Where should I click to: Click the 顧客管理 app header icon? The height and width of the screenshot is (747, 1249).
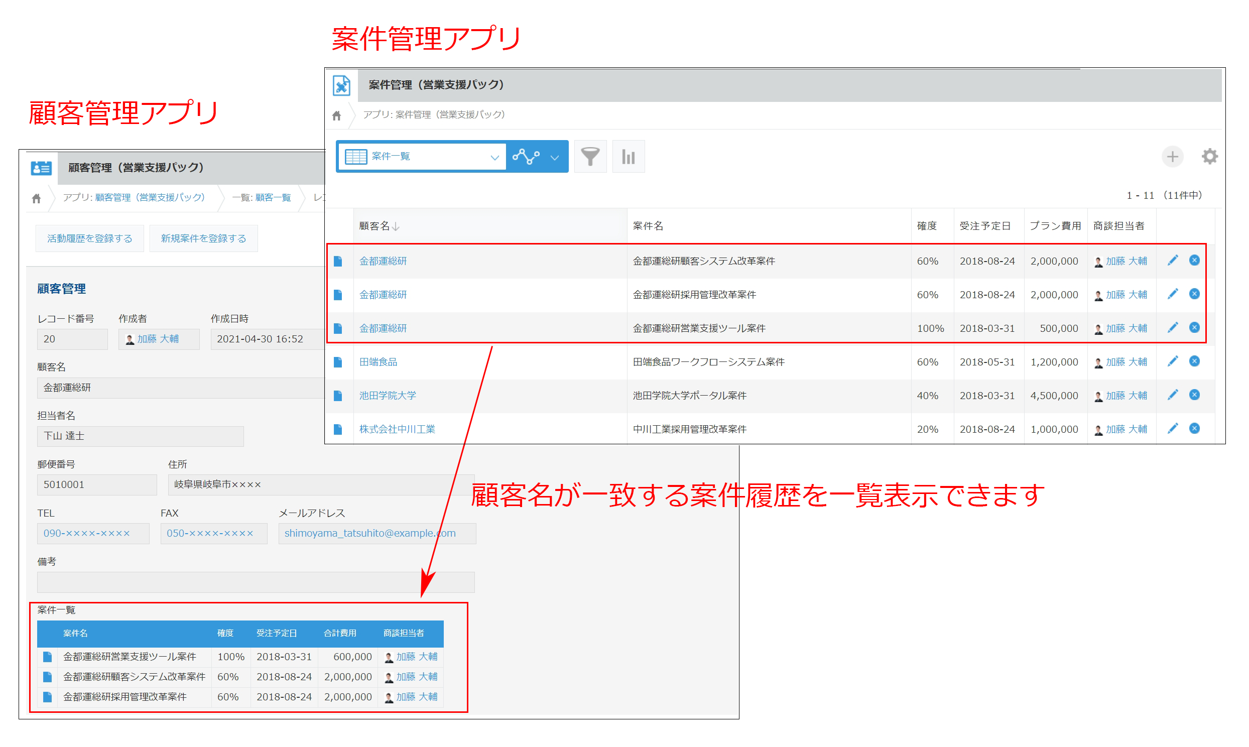(x=41, y=168)
